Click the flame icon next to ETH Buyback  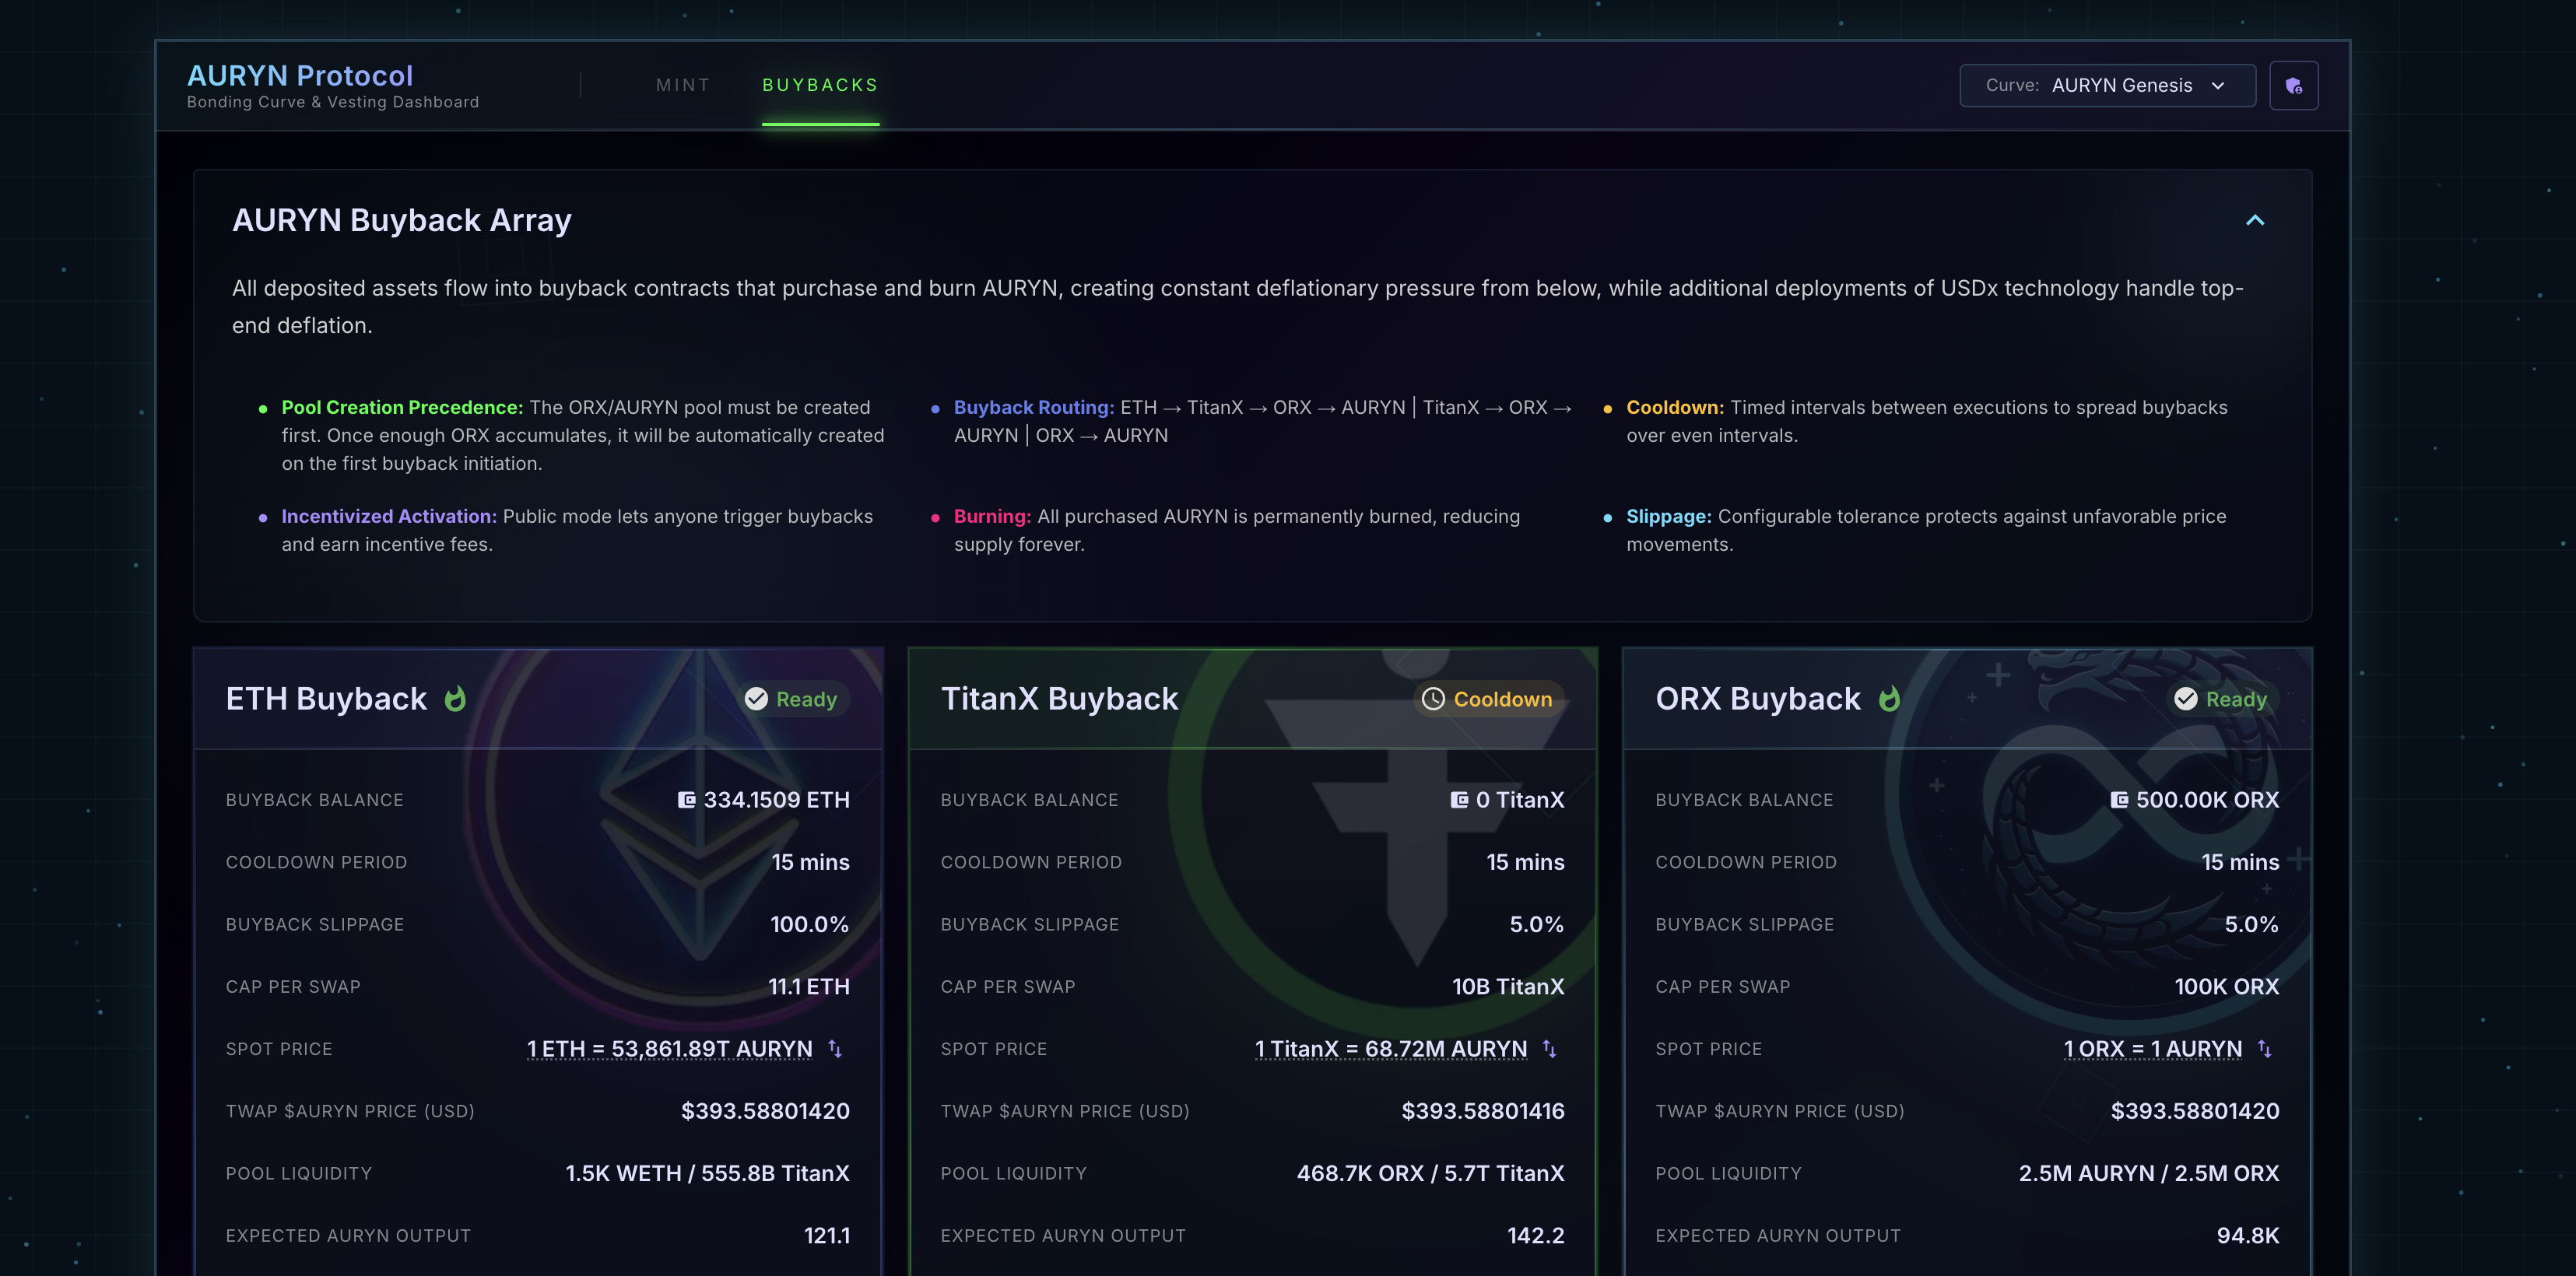coord(455,698)
